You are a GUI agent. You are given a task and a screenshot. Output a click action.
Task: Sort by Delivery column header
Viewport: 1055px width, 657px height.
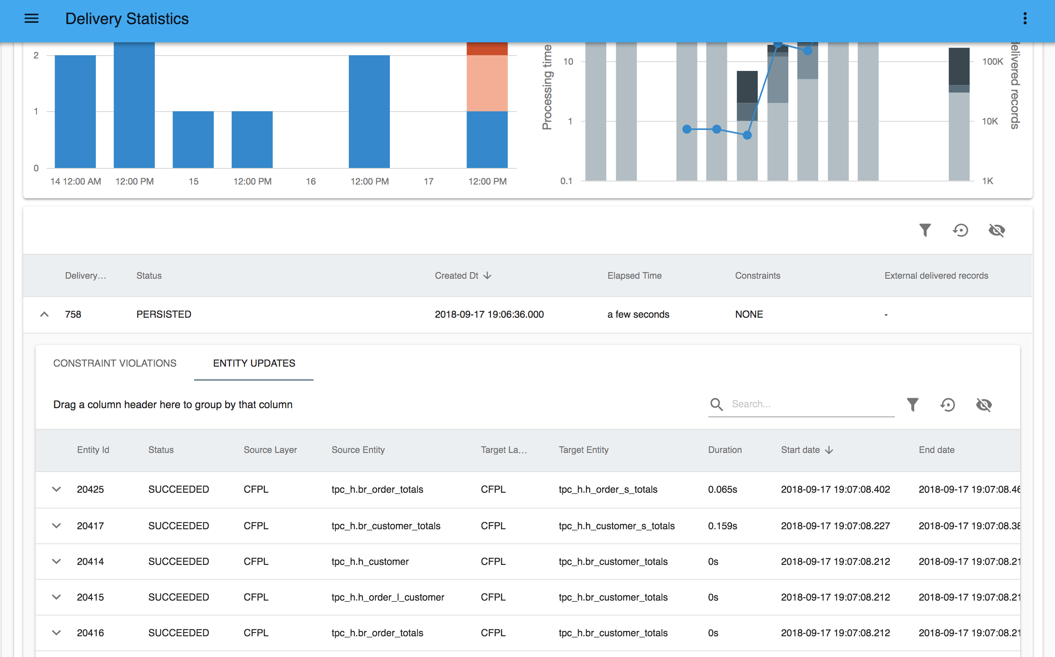85,275
